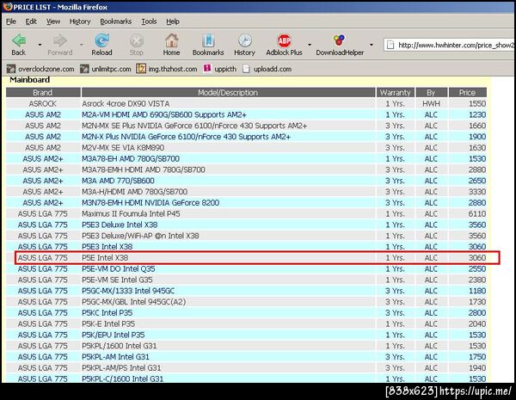Open the unlimitpc.com bookmark icon
Image resolution: width=516 pixels, height=400 pixels.
(84, 69)
